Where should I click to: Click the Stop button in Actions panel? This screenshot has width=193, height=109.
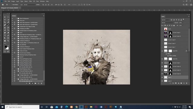point(27,84)
